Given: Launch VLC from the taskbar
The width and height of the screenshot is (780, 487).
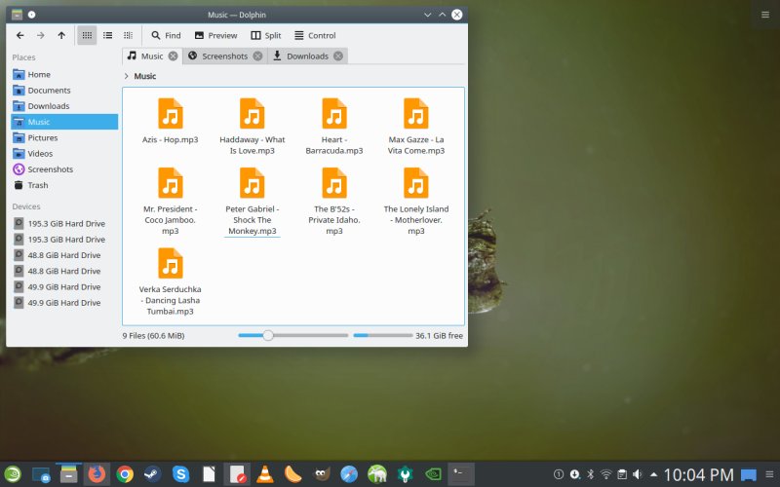Looking at the screenshot, I should coord(264,474).
